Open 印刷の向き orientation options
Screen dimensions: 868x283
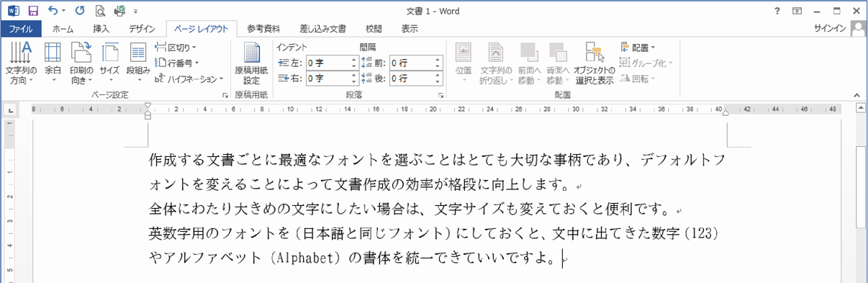81,64
